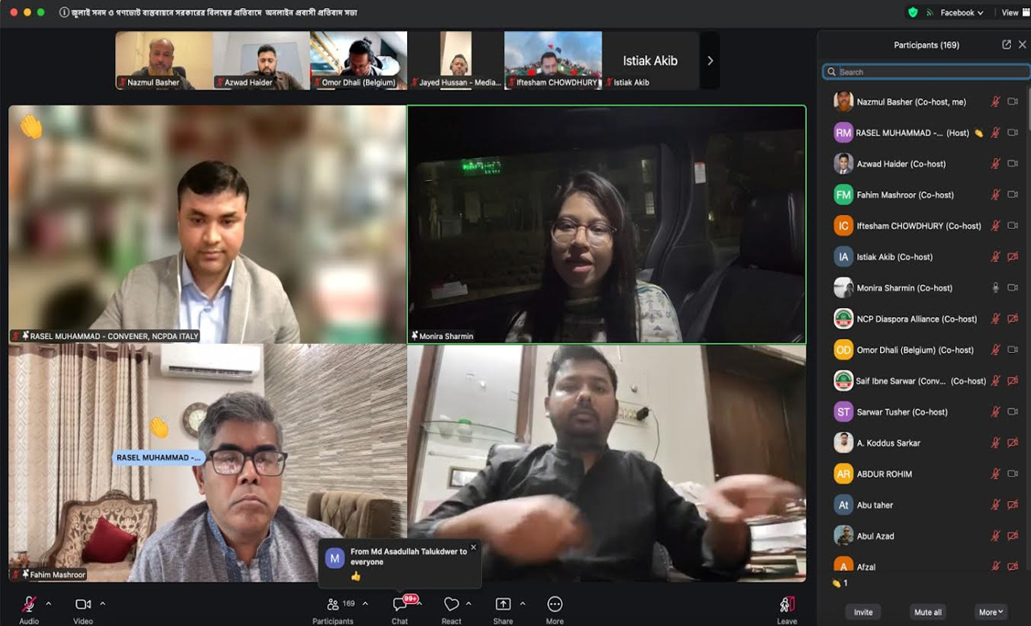Open the React emoji menu
The image size is (1031, 626).
pyautogui.click(x=451, y=605)
